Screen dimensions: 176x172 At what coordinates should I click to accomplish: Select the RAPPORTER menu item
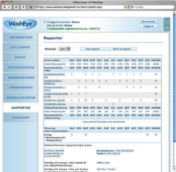[21, 108]
